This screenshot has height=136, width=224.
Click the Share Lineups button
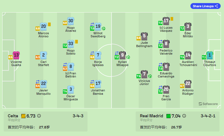pyautogui.click(x=206, y=6)
